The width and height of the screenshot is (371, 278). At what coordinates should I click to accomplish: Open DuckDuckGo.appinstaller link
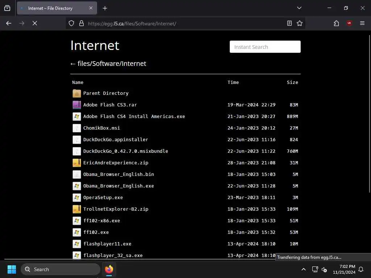tap(116, 139)
